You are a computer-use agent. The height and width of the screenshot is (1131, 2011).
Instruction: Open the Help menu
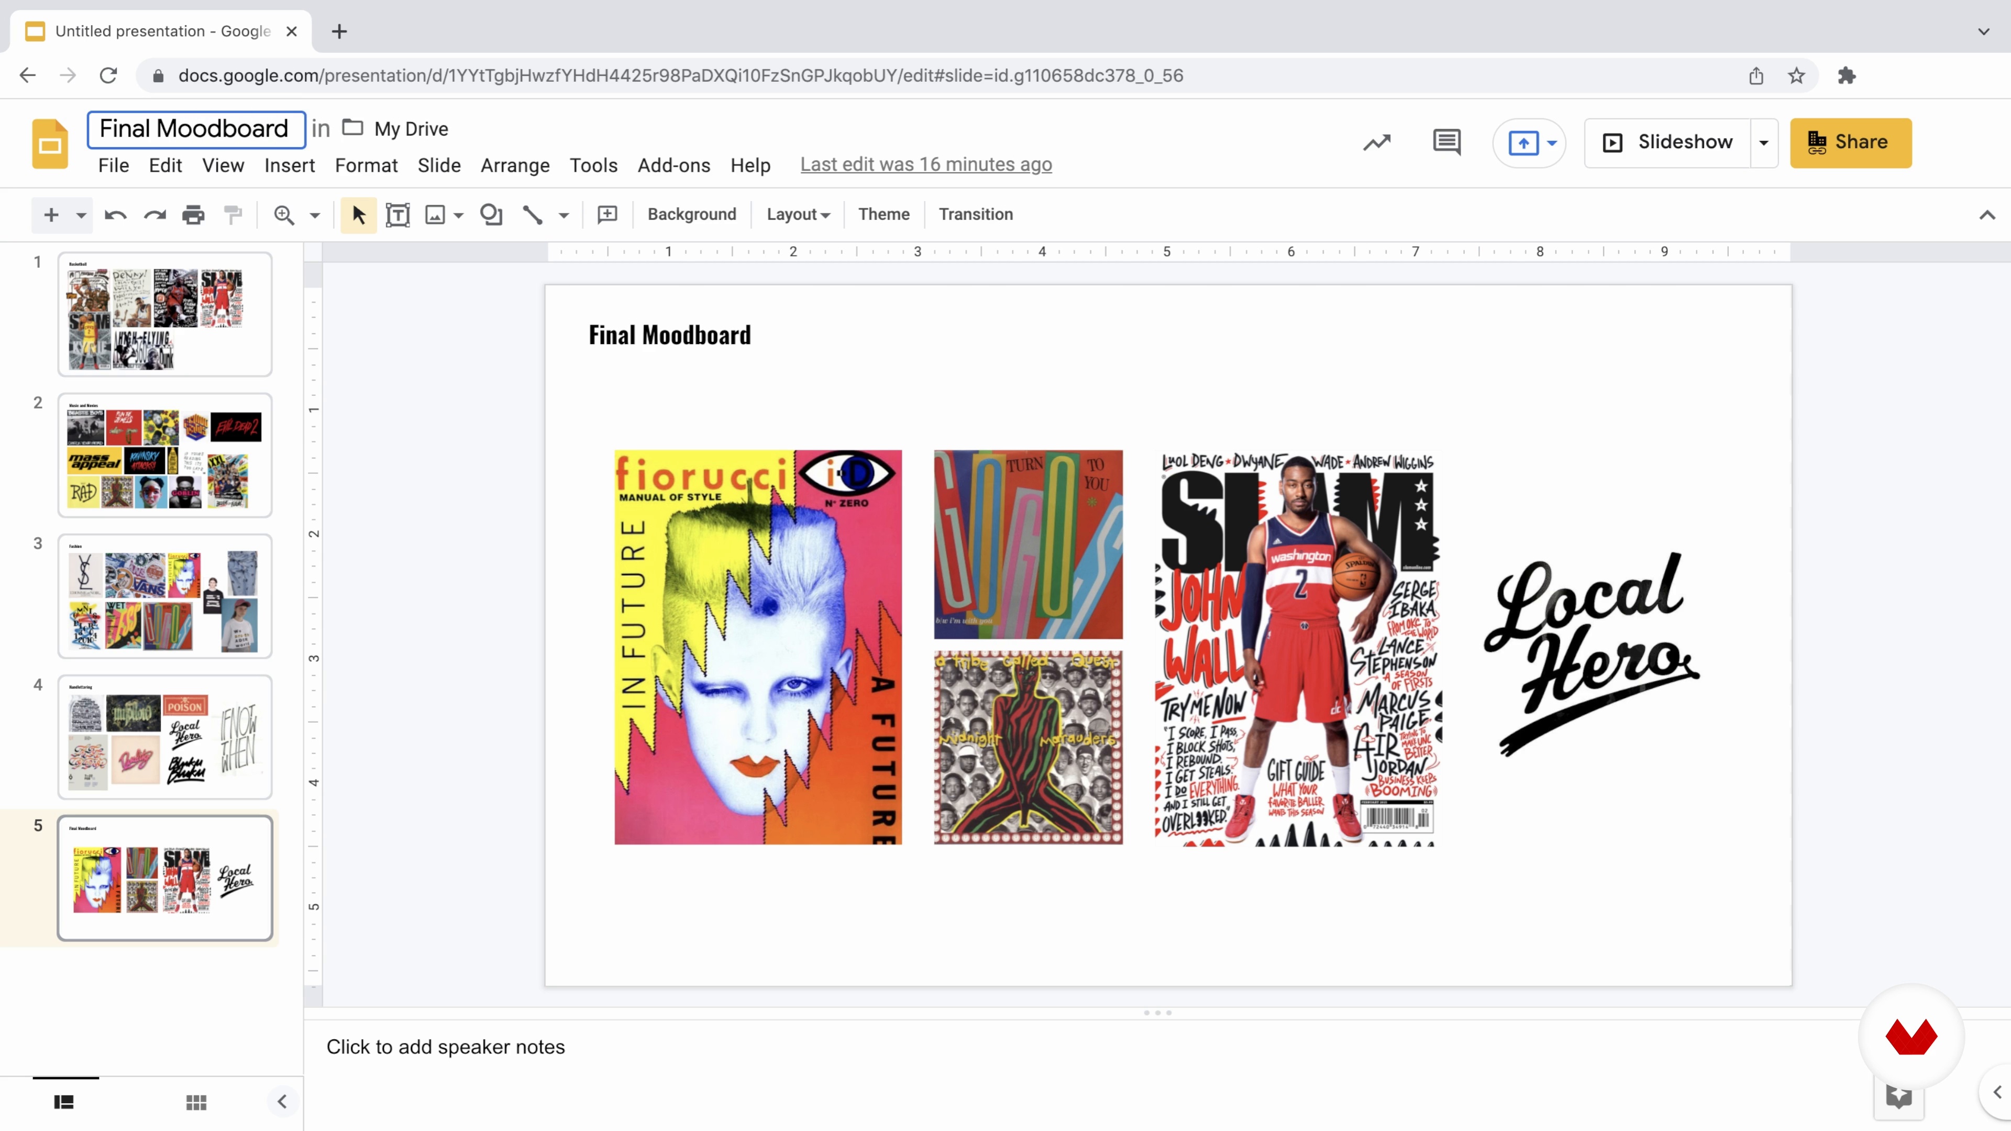point(750,165)
